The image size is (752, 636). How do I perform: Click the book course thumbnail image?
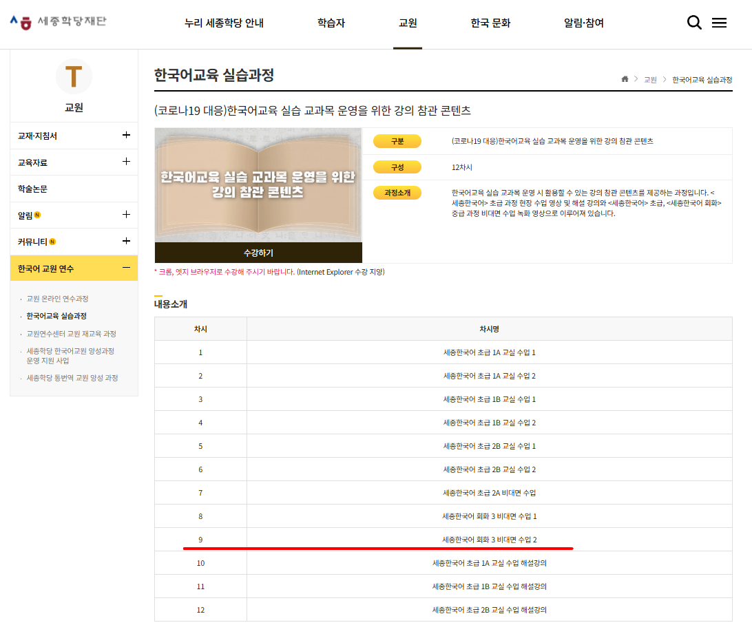pyautogui.click(x=258, y=185)
